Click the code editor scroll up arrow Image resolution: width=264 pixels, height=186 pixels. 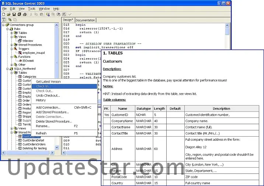[x=227, y=25]
